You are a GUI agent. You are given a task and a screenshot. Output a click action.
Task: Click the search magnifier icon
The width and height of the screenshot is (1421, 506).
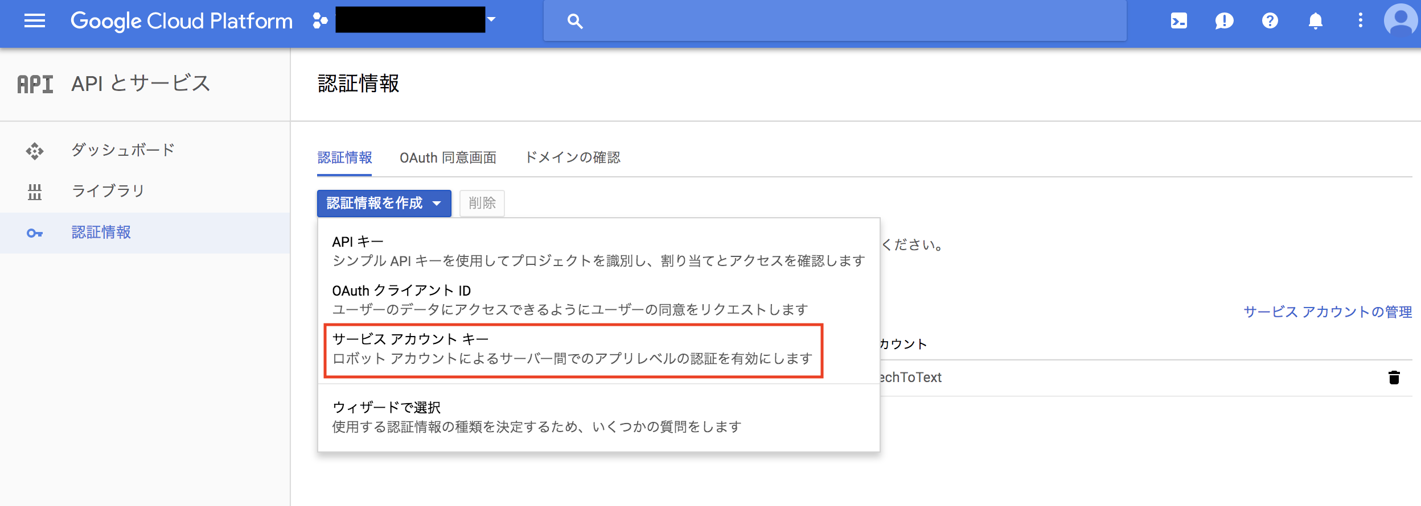point(575,22)
